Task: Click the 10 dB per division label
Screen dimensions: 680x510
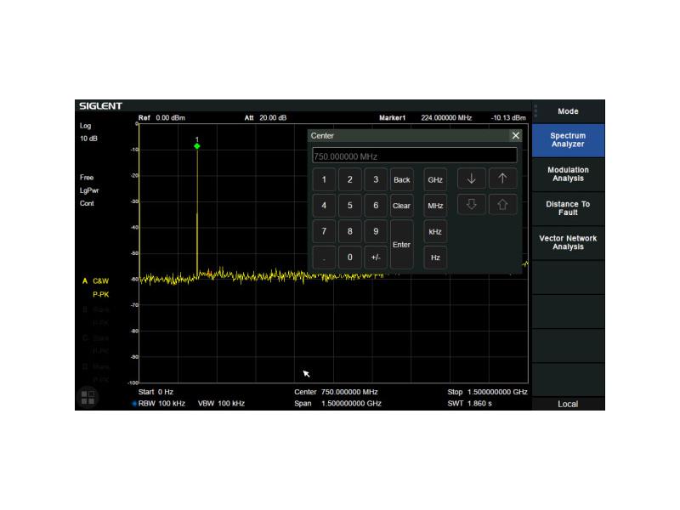Action: click(88, 139)
